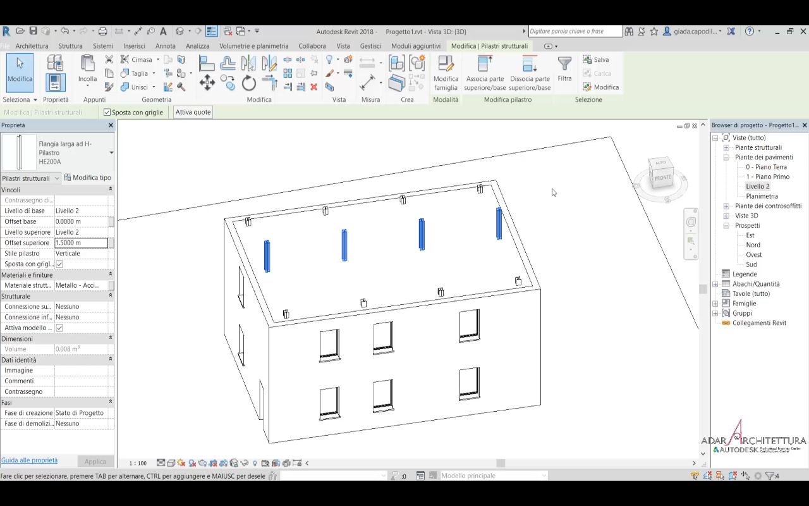Click the Incolla paste icon

[87, 64]
